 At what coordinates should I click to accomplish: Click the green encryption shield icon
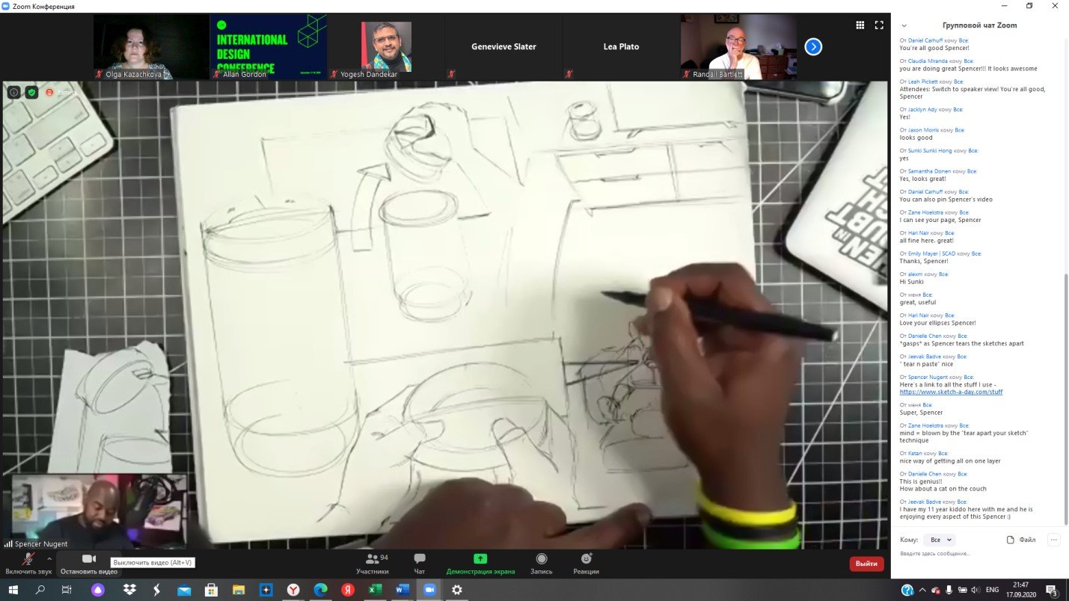31,92
